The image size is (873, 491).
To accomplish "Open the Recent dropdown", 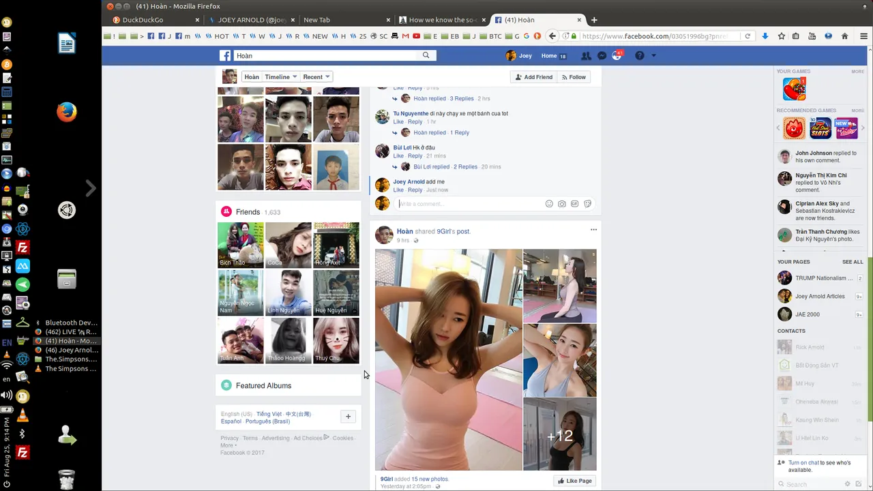I will [x=316, y=77].
